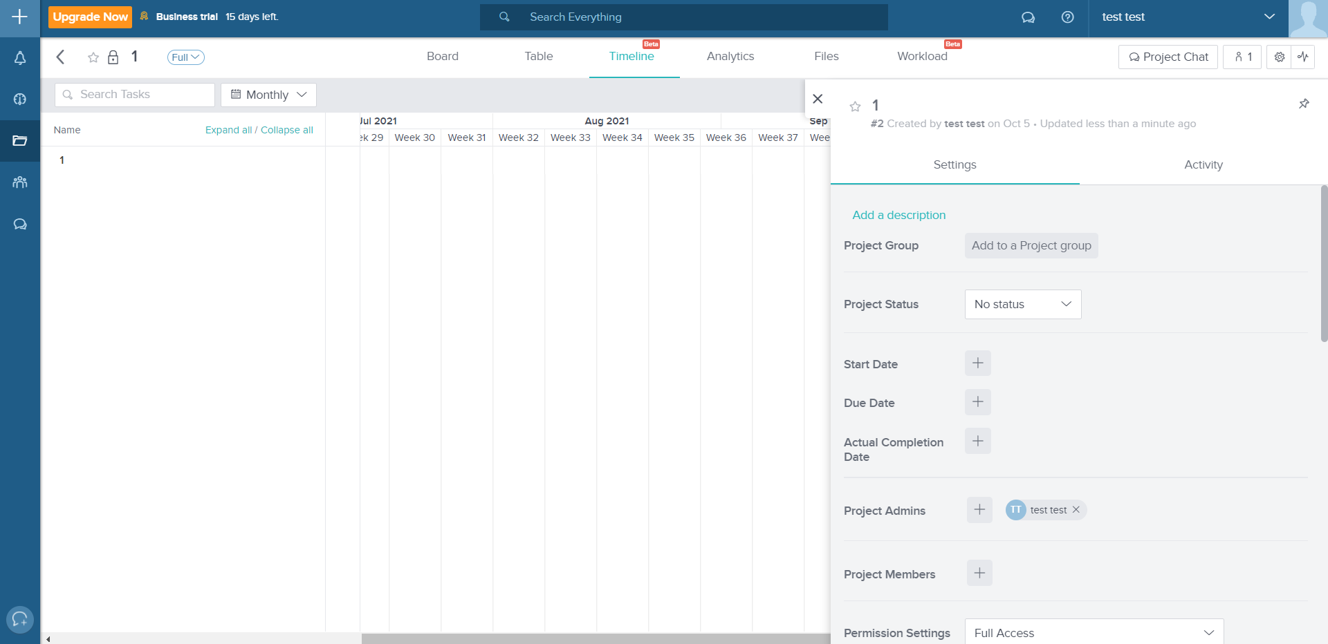Click Expand all link
This screenshot has width=1328, height=644.
click(228, 130)
